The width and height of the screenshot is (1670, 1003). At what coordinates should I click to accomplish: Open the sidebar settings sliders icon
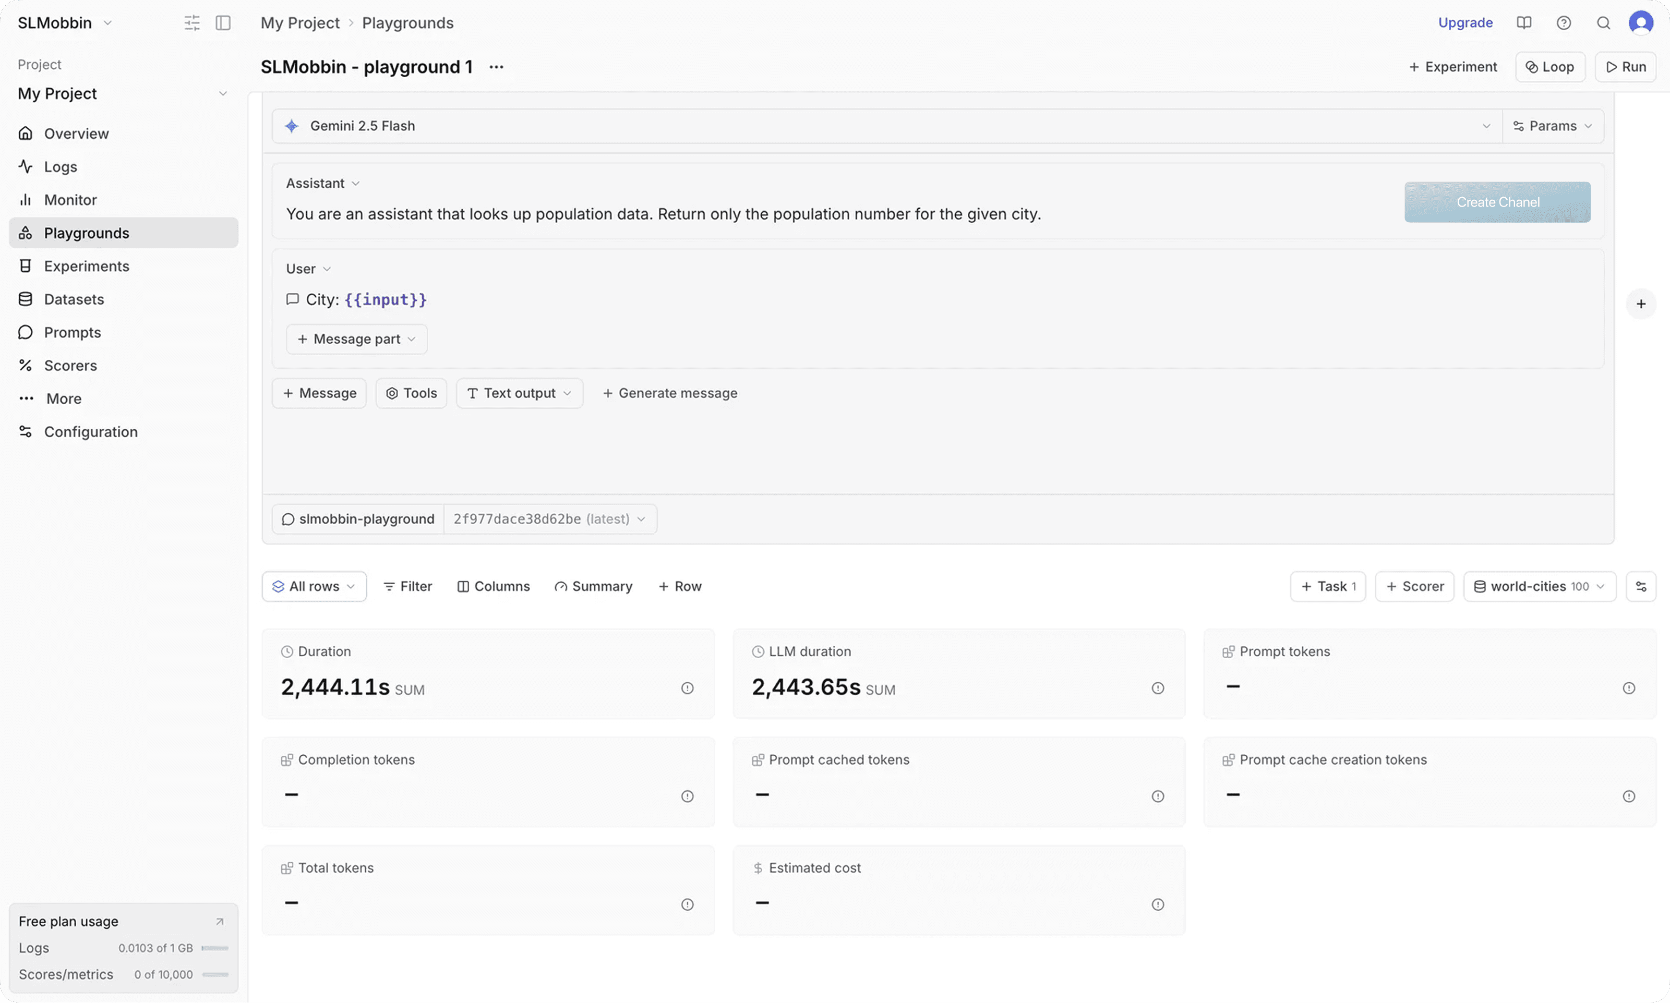[192, 23]
